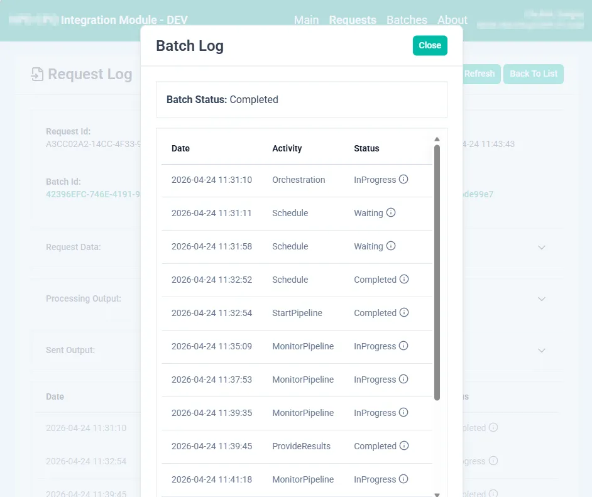Expand the Sent Output section chevron

542,351
